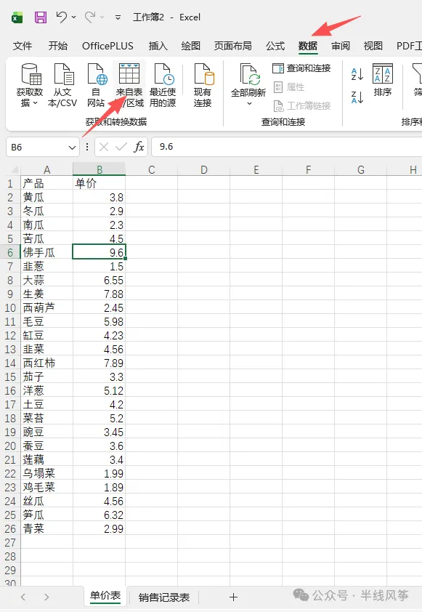This screenshot has width=422, height=612.
Task: Click cell with value 7.88
Action: [x=99, y=294]
